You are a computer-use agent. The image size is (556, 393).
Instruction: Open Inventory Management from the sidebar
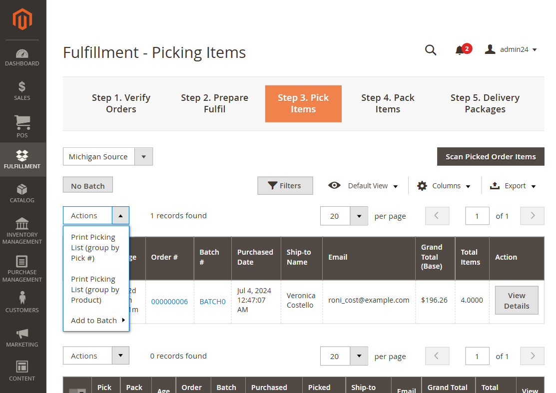22,229
